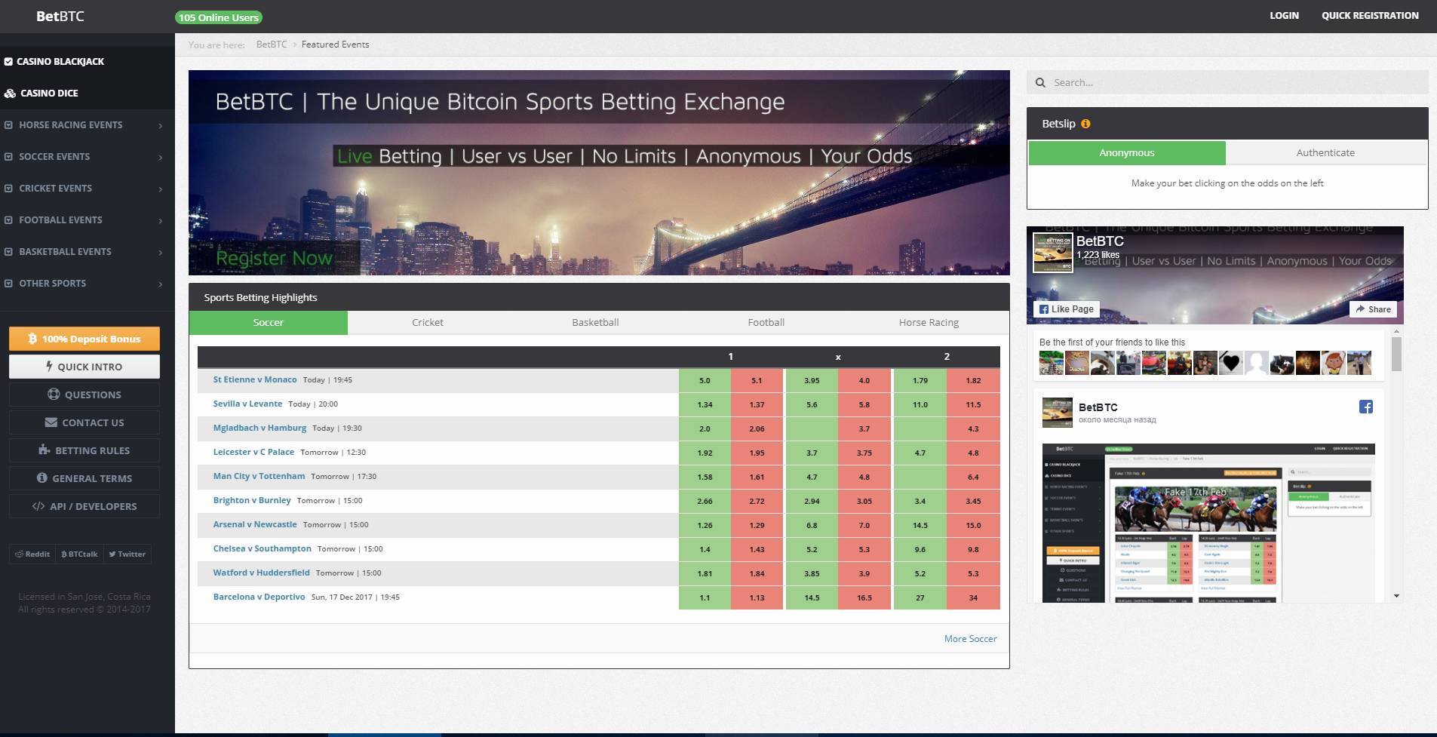Open the Barcelona v Deportivo event
1437x737 pixels.
click(x=259, y=597)
